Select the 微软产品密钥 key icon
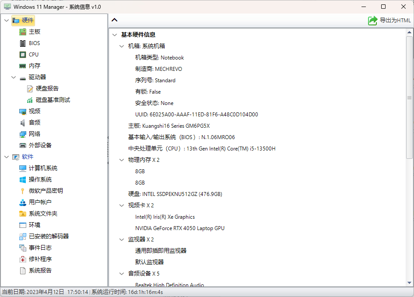 (23, 191)
